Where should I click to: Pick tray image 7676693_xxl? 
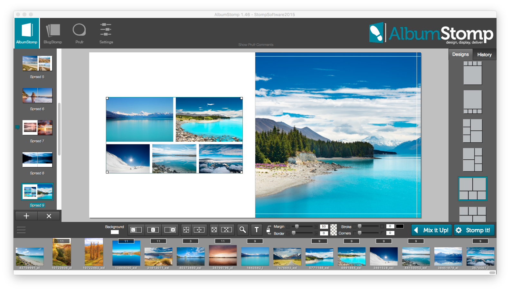coord(287,257)
